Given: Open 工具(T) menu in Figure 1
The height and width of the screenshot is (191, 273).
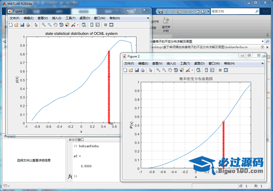Looking at the screenshot, I should 71,18.
